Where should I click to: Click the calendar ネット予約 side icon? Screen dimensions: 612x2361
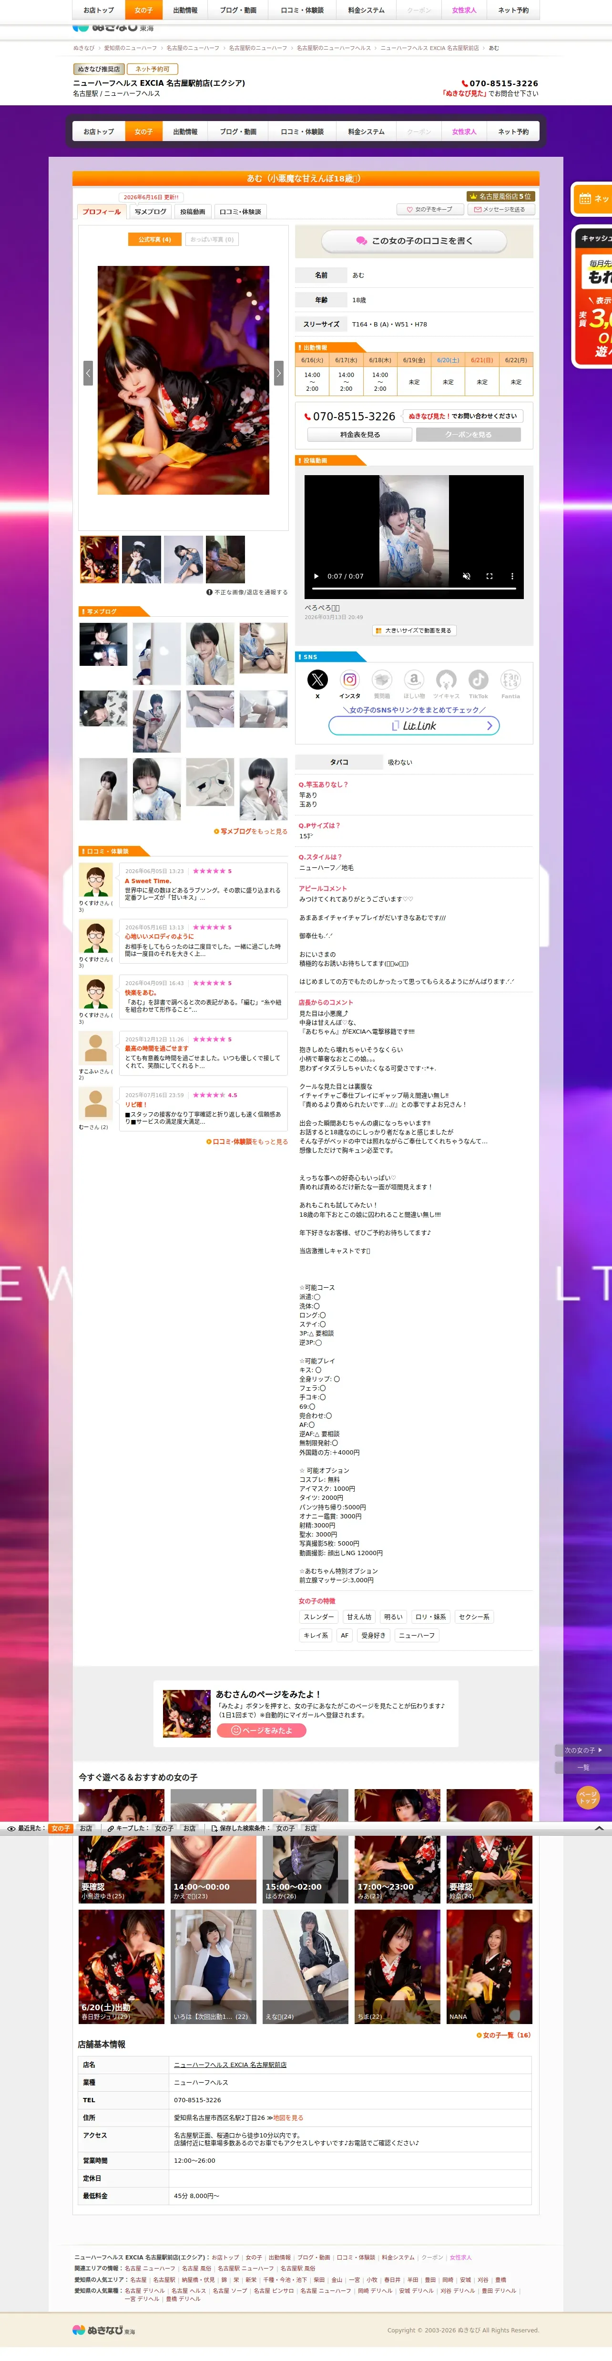click(x=584, y=199)
